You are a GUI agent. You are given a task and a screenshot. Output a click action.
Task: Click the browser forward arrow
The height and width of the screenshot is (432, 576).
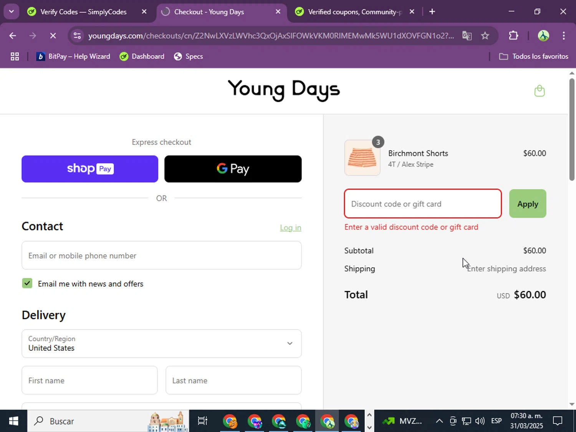[x=33, y=36]
